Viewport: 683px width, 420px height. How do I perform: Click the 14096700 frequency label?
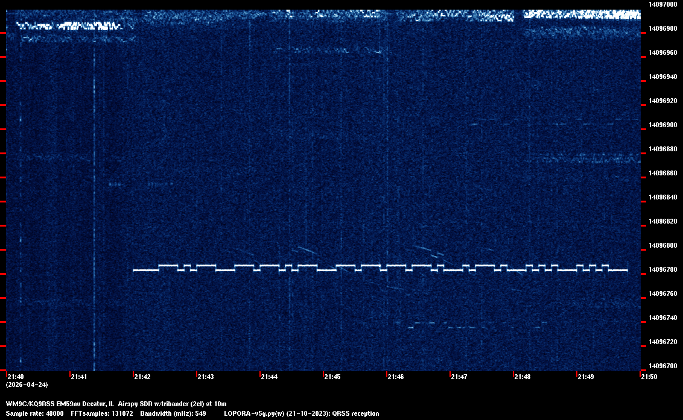662,366
